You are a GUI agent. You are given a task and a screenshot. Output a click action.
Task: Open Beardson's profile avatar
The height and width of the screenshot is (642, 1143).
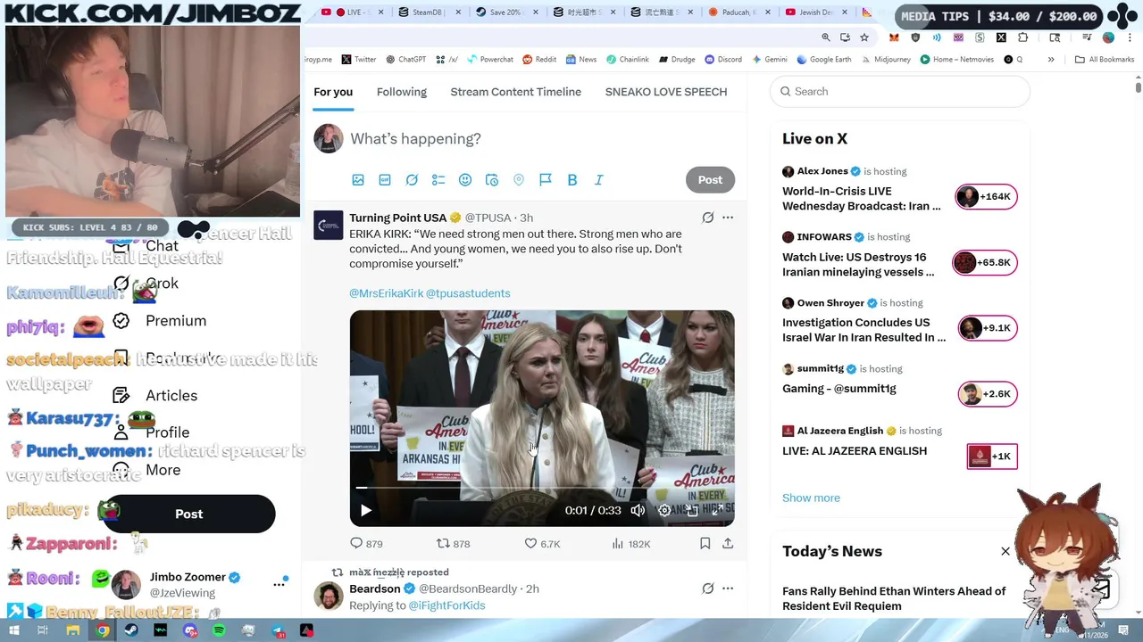click(329, 596)
